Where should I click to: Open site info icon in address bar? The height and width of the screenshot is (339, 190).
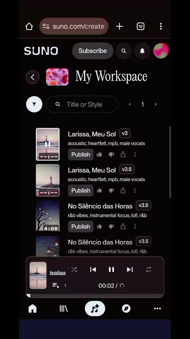(46, 26)
